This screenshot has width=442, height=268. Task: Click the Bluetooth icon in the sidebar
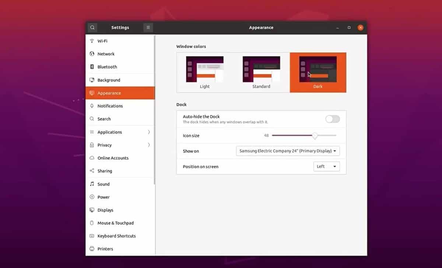92,67
